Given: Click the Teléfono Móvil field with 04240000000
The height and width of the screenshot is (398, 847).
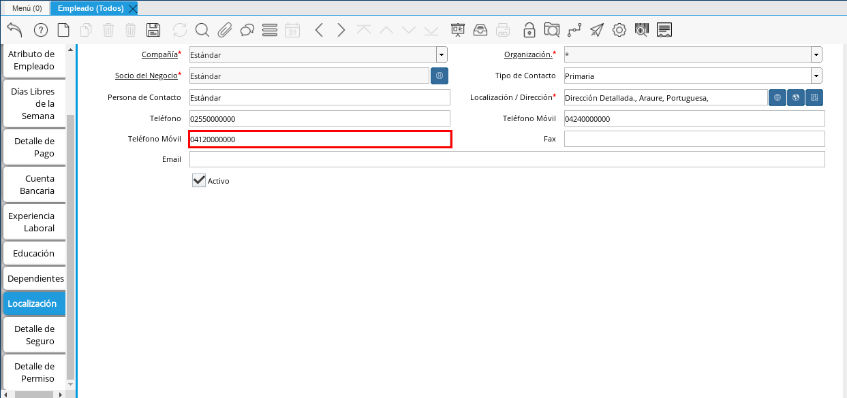Looking at the screenshot, I should point(694,118).
